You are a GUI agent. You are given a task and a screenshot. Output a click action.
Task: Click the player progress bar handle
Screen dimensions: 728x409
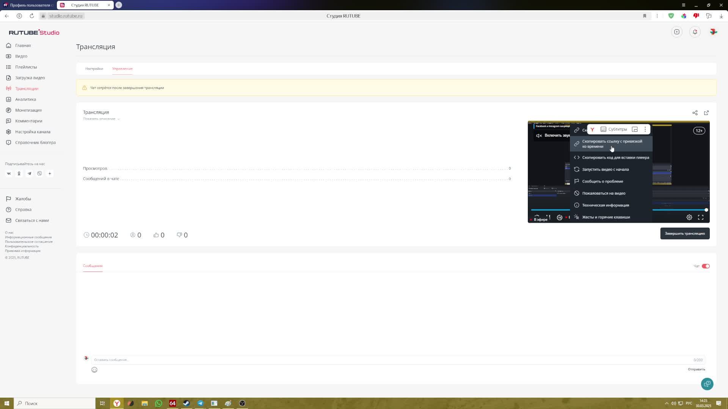click(x=706, y=210)
